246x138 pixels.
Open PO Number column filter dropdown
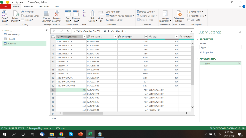[x=115, y=37]
